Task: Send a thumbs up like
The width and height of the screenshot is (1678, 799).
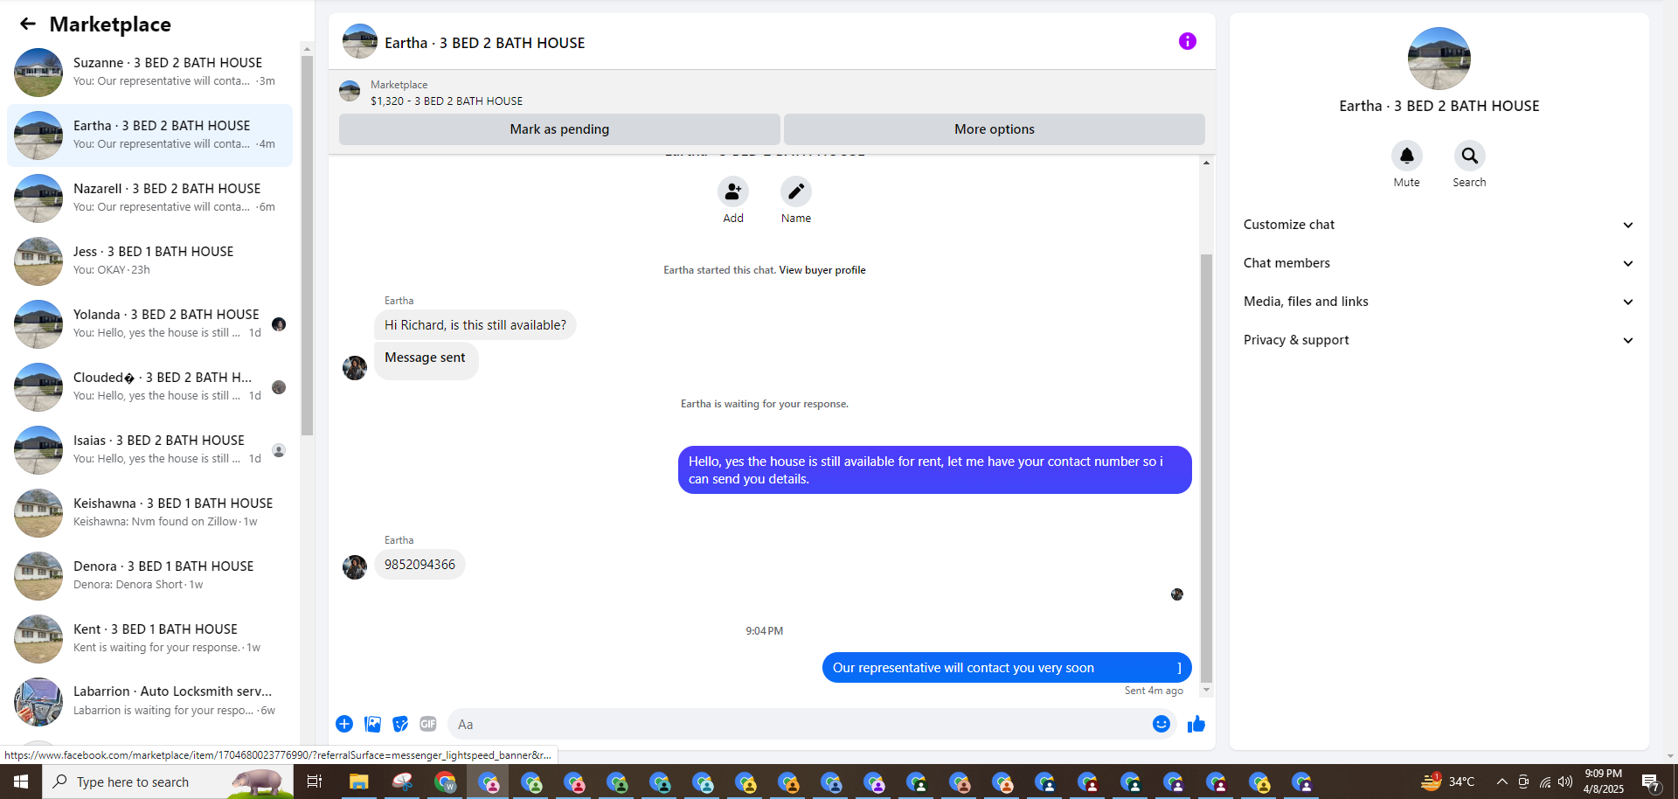Action: click(x=1196, y=724)
